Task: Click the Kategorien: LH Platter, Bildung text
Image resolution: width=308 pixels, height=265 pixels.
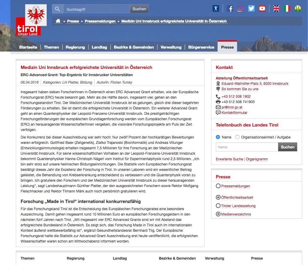Action: pyautogui.click(x=68, y=82)
